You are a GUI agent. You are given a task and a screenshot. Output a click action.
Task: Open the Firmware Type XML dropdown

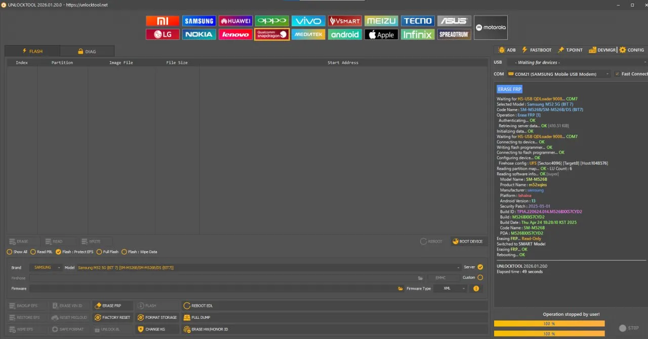[x=450, y=288]
